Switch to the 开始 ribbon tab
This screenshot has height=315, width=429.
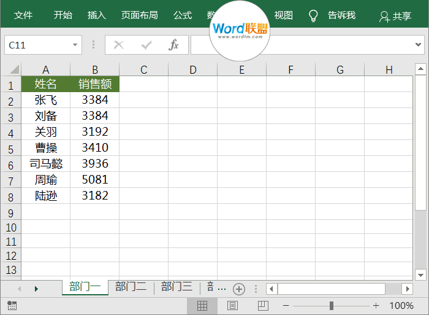tap(63, 15)
